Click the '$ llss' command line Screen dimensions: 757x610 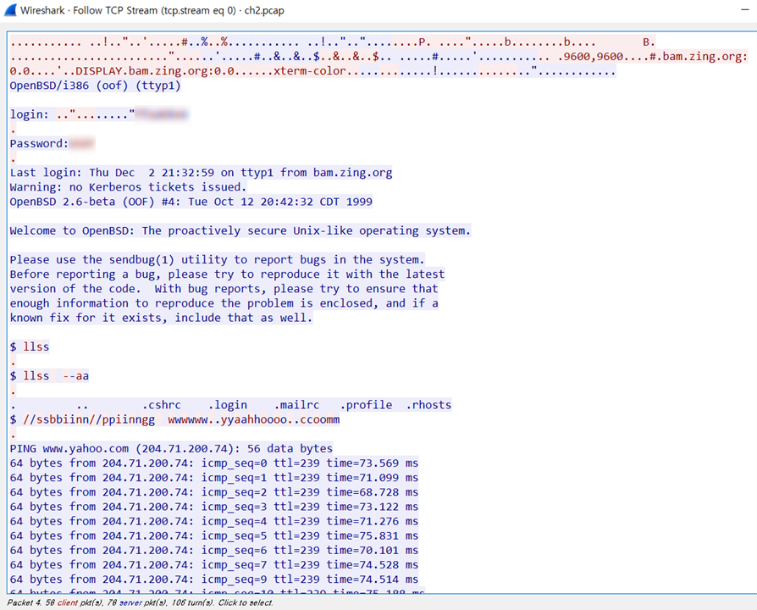[x=30, y=347]
